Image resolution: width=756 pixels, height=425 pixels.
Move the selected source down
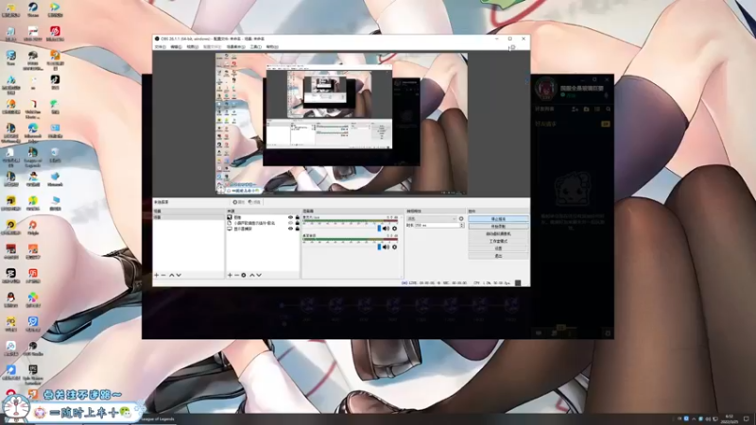(x=259, y=275)
